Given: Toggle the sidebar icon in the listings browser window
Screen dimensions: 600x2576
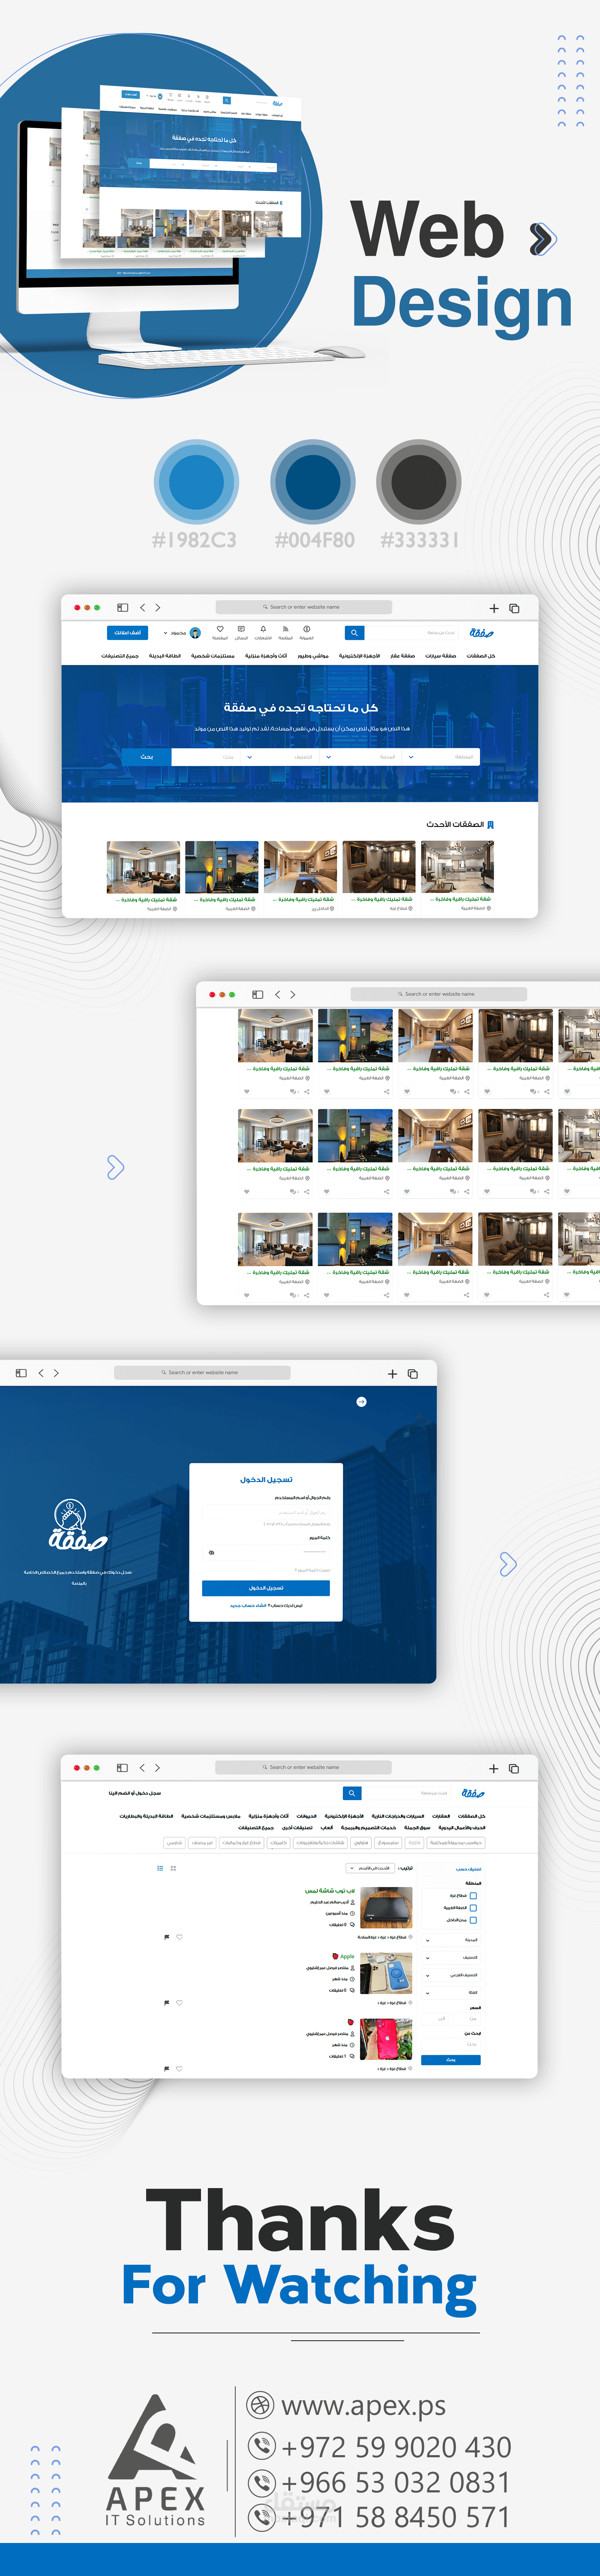Looking at the screenshot, I should tap(123, 1768).
